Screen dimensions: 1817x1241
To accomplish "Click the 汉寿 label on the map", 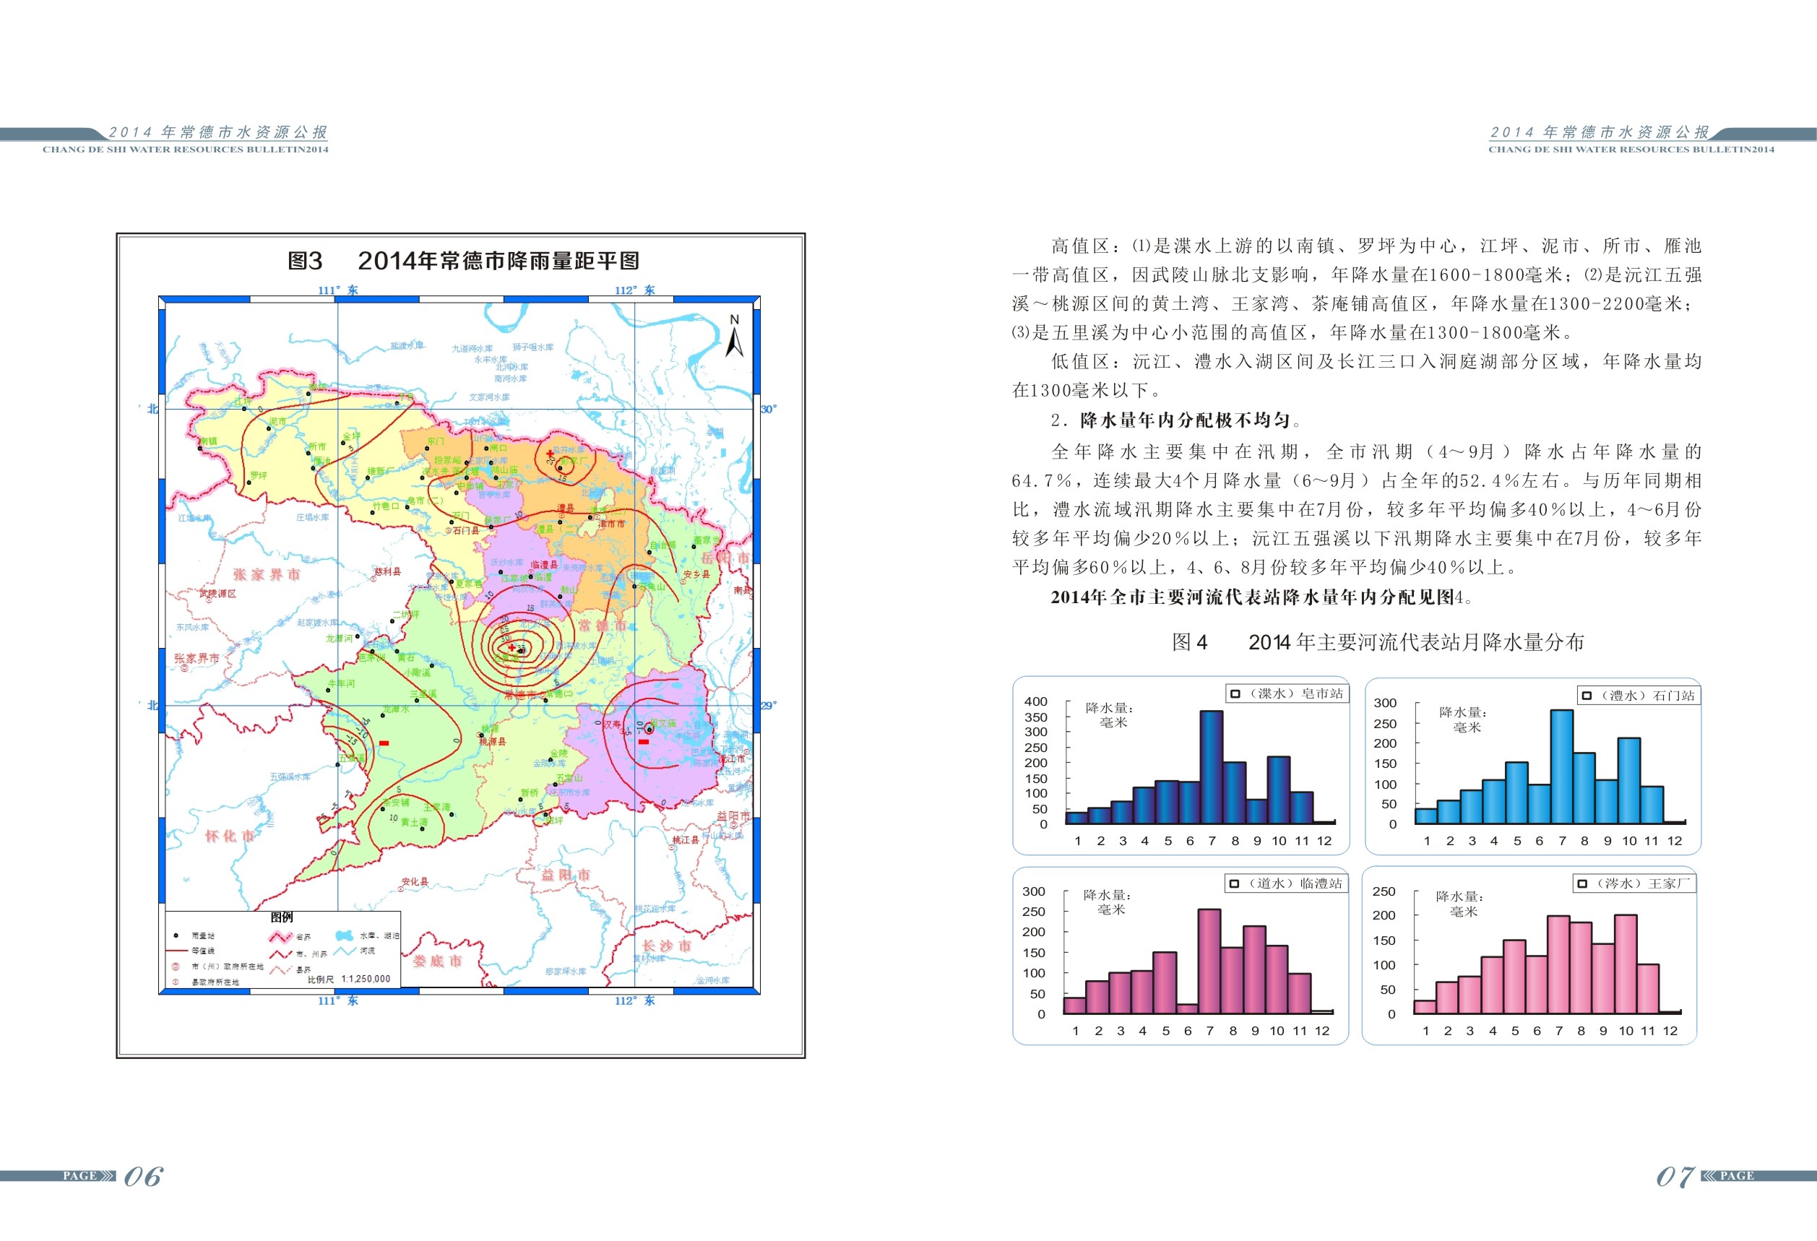I will tap(611, 725).
